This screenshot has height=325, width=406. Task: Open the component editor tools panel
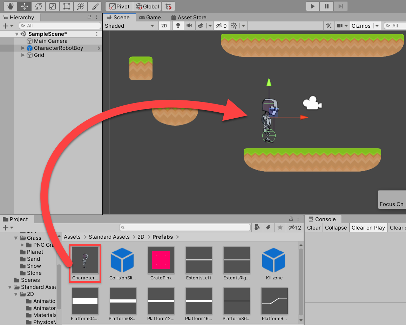click(x=329, y=26)
